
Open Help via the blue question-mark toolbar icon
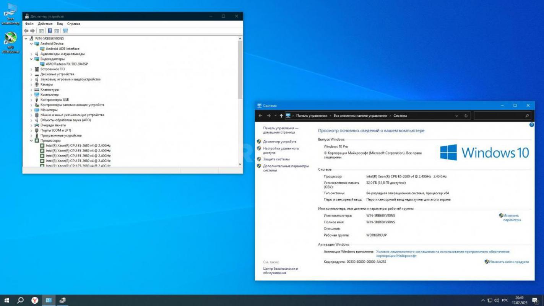50,31
